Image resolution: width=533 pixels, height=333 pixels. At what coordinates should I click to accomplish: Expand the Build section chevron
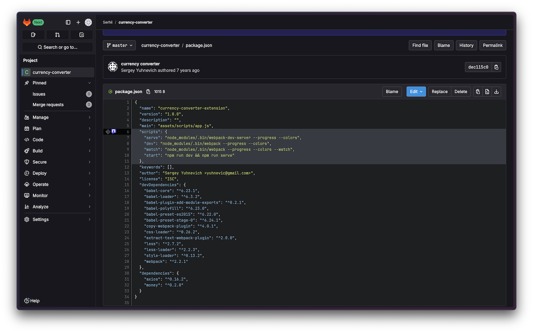(90, 151)
